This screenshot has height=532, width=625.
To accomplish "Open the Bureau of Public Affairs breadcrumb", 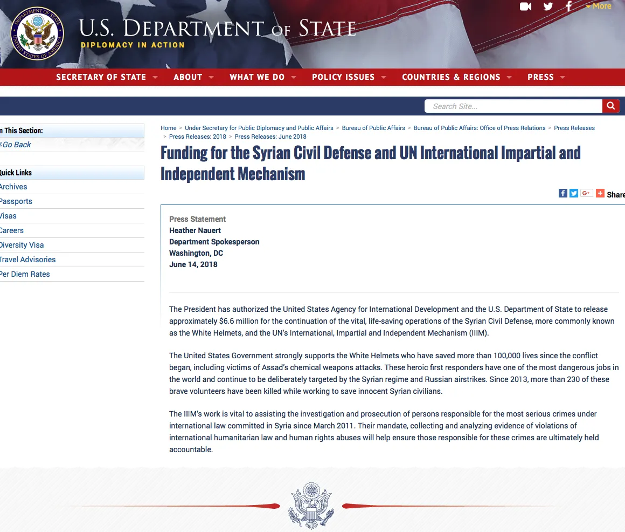I will (373, 128).
